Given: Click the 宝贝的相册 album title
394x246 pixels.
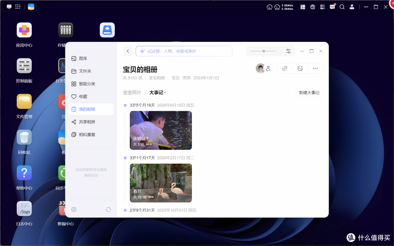Looking at the screenshot, I should point(140,69).
